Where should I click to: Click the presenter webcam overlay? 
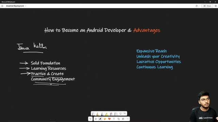203,106
